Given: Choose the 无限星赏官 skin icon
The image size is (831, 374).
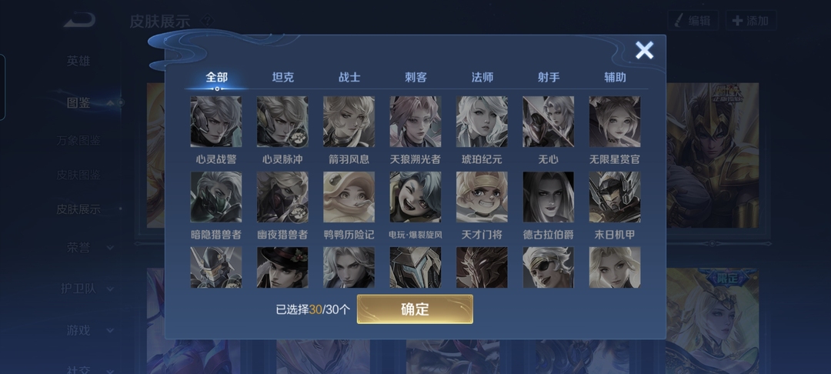Looking at the screenshot, I should (615, 122).
